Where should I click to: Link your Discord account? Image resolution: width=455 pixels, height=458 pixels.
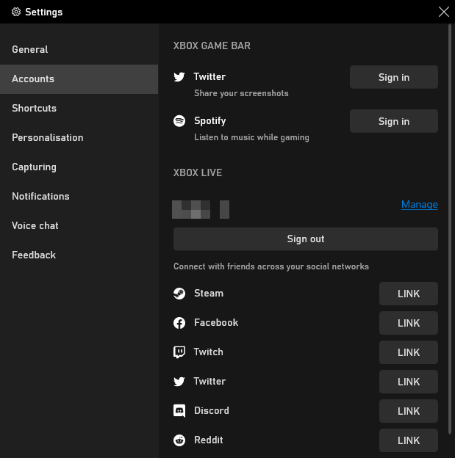(409, 411)
